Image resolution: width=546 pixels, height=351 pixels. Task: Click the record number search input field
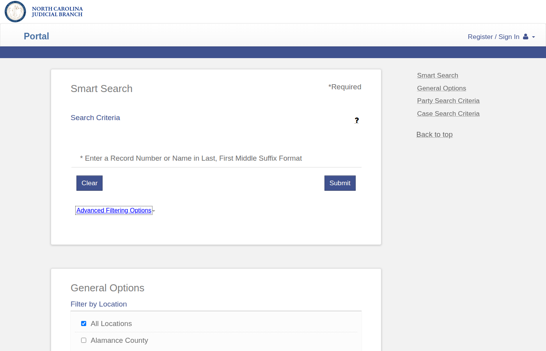click(x=216, y=158)
